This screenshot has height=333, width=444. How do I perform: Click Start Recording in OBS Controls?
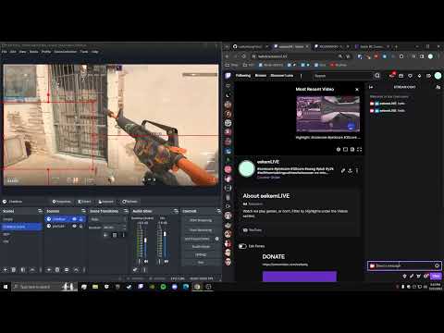[201, 230]
